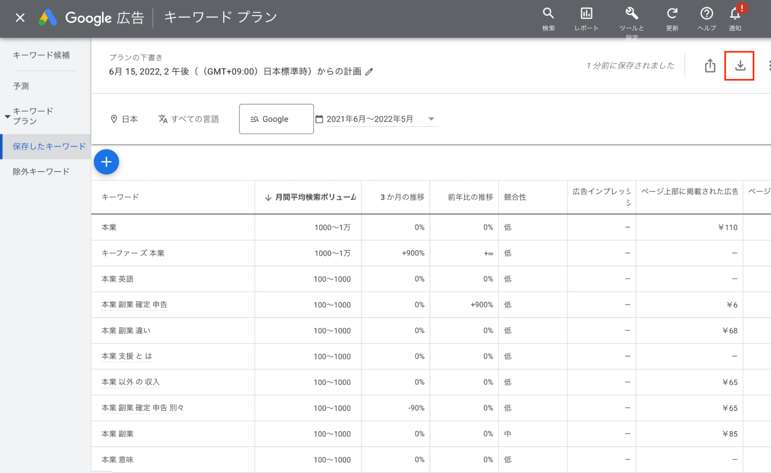This screenshot has width=771, height=473.
Task: Open the date range dropdown 2021年6月〜2022年5月
Action: [378, 119]
